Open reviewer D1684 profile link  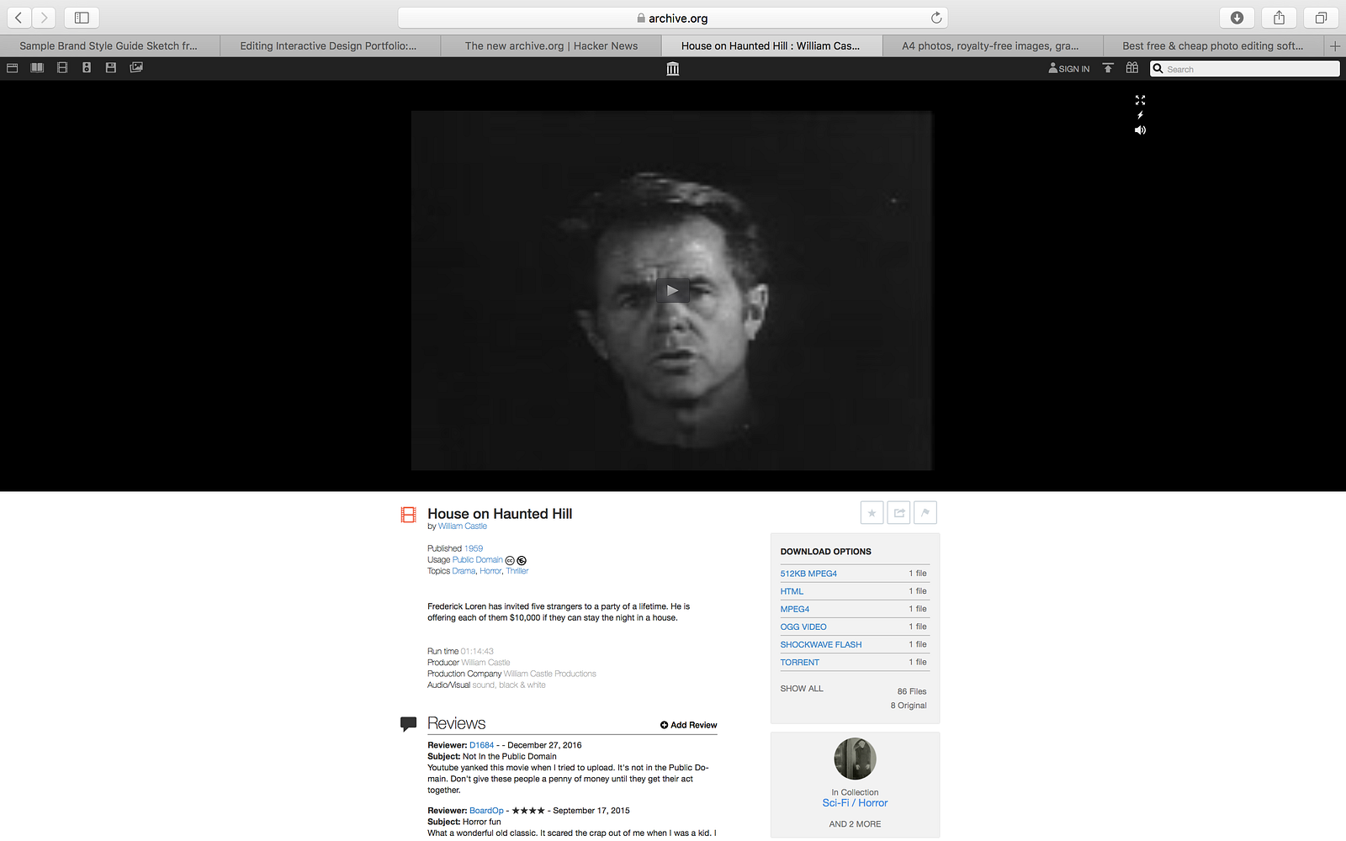coord(482,745)
